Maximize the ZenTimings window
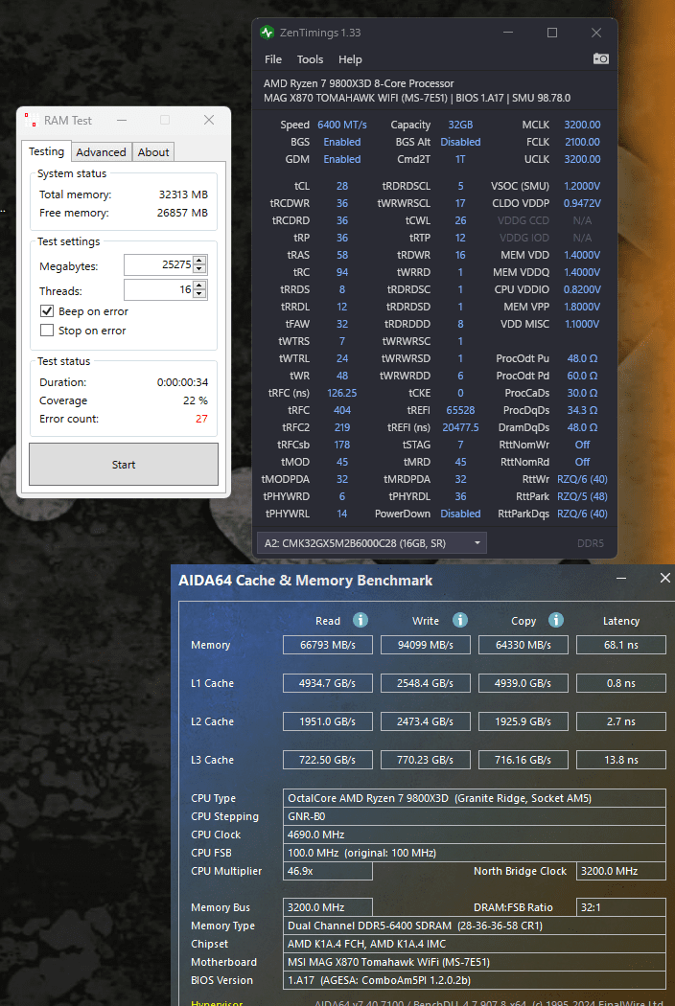 (x=551, y=33)
